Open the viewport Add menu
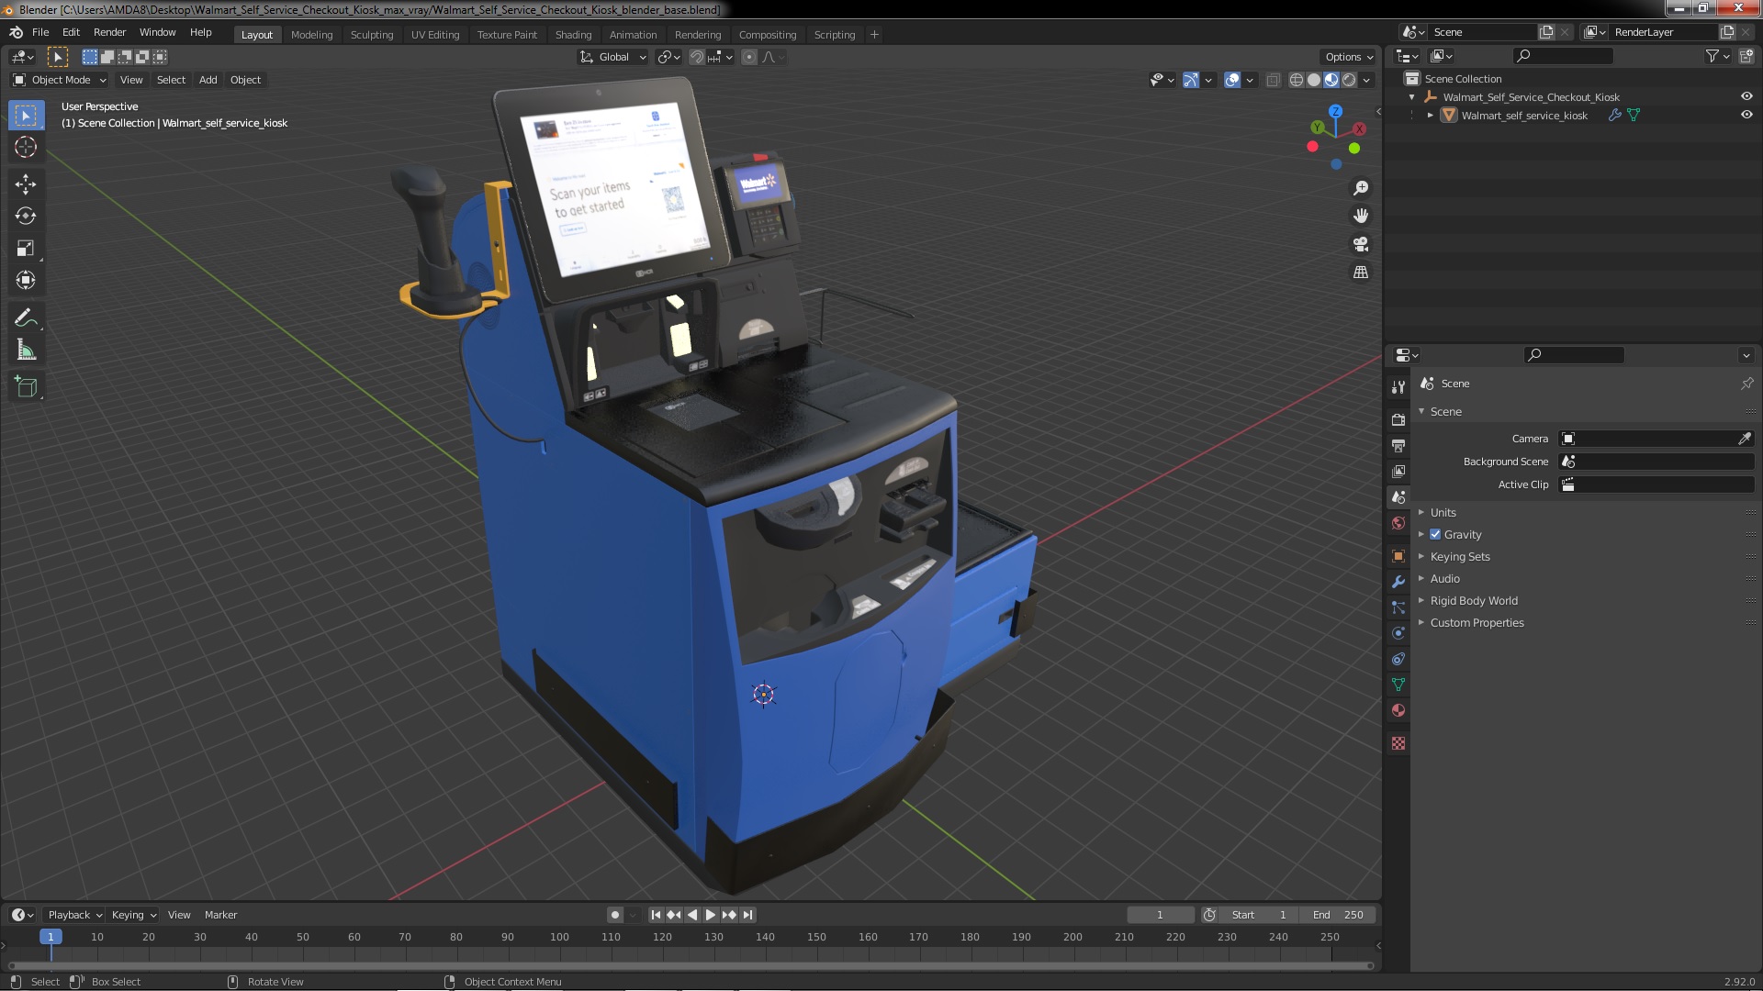 point(208,80)
